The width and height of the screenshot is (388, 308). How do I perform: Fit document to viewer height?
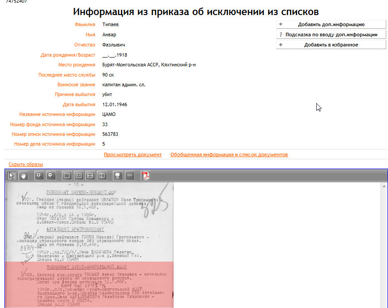coord(101,176)
